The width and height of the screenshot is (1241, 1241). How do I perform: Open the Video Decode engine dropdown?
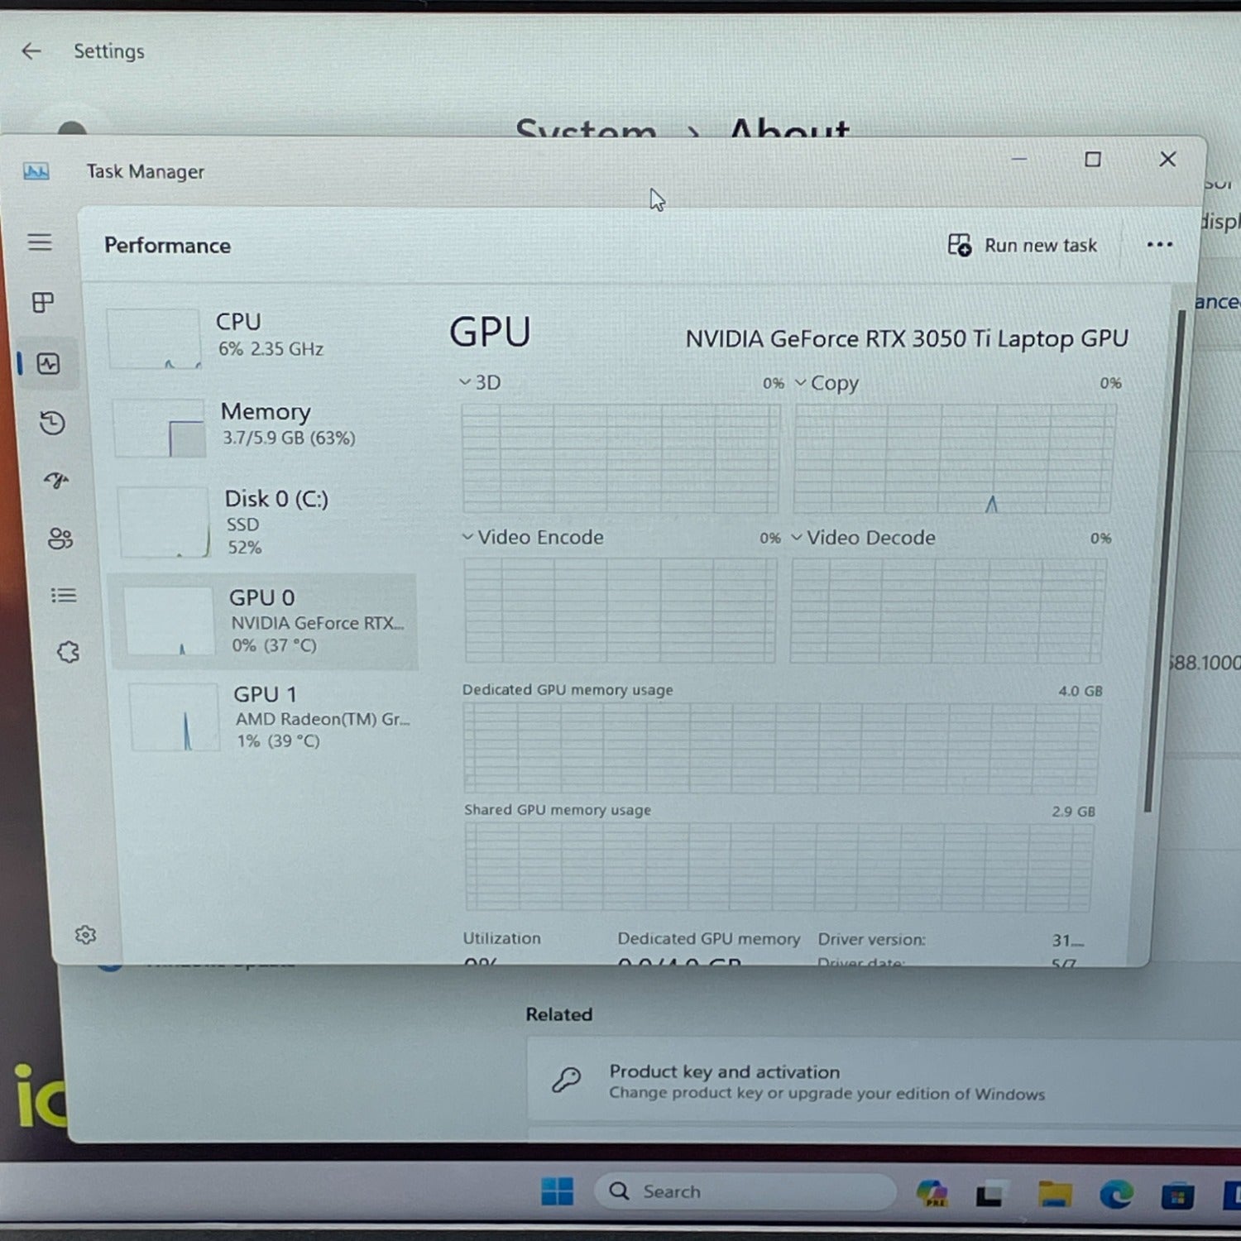[863, 538]
